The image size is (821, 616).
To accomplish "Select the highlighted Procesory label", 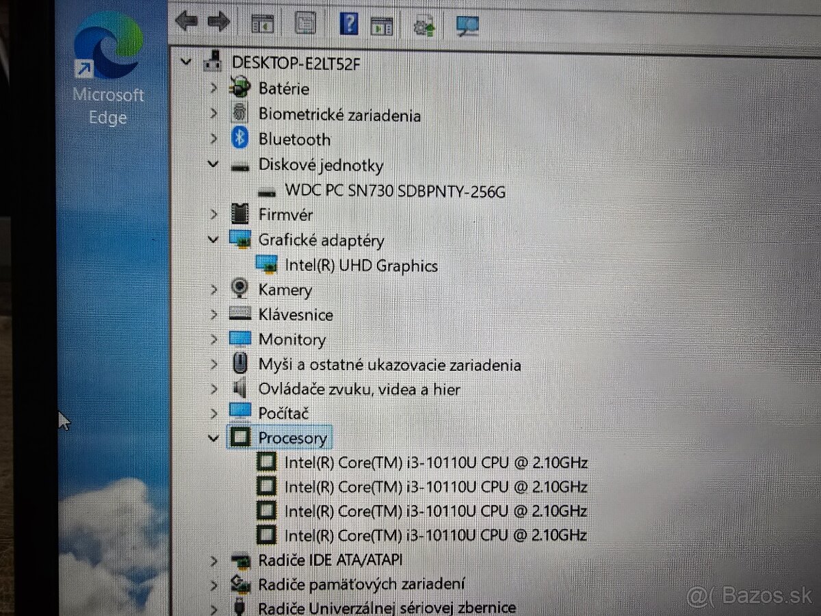I will click(292, 437).
